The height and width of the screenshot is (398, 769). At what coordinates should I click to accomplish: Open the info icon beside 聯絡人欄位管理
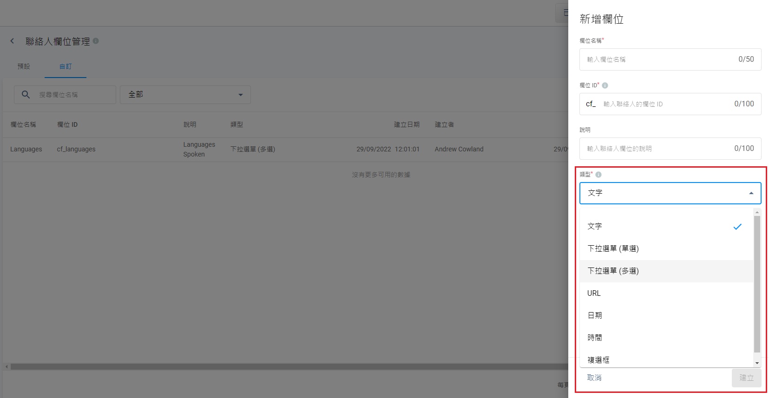[x=96, y=41]
